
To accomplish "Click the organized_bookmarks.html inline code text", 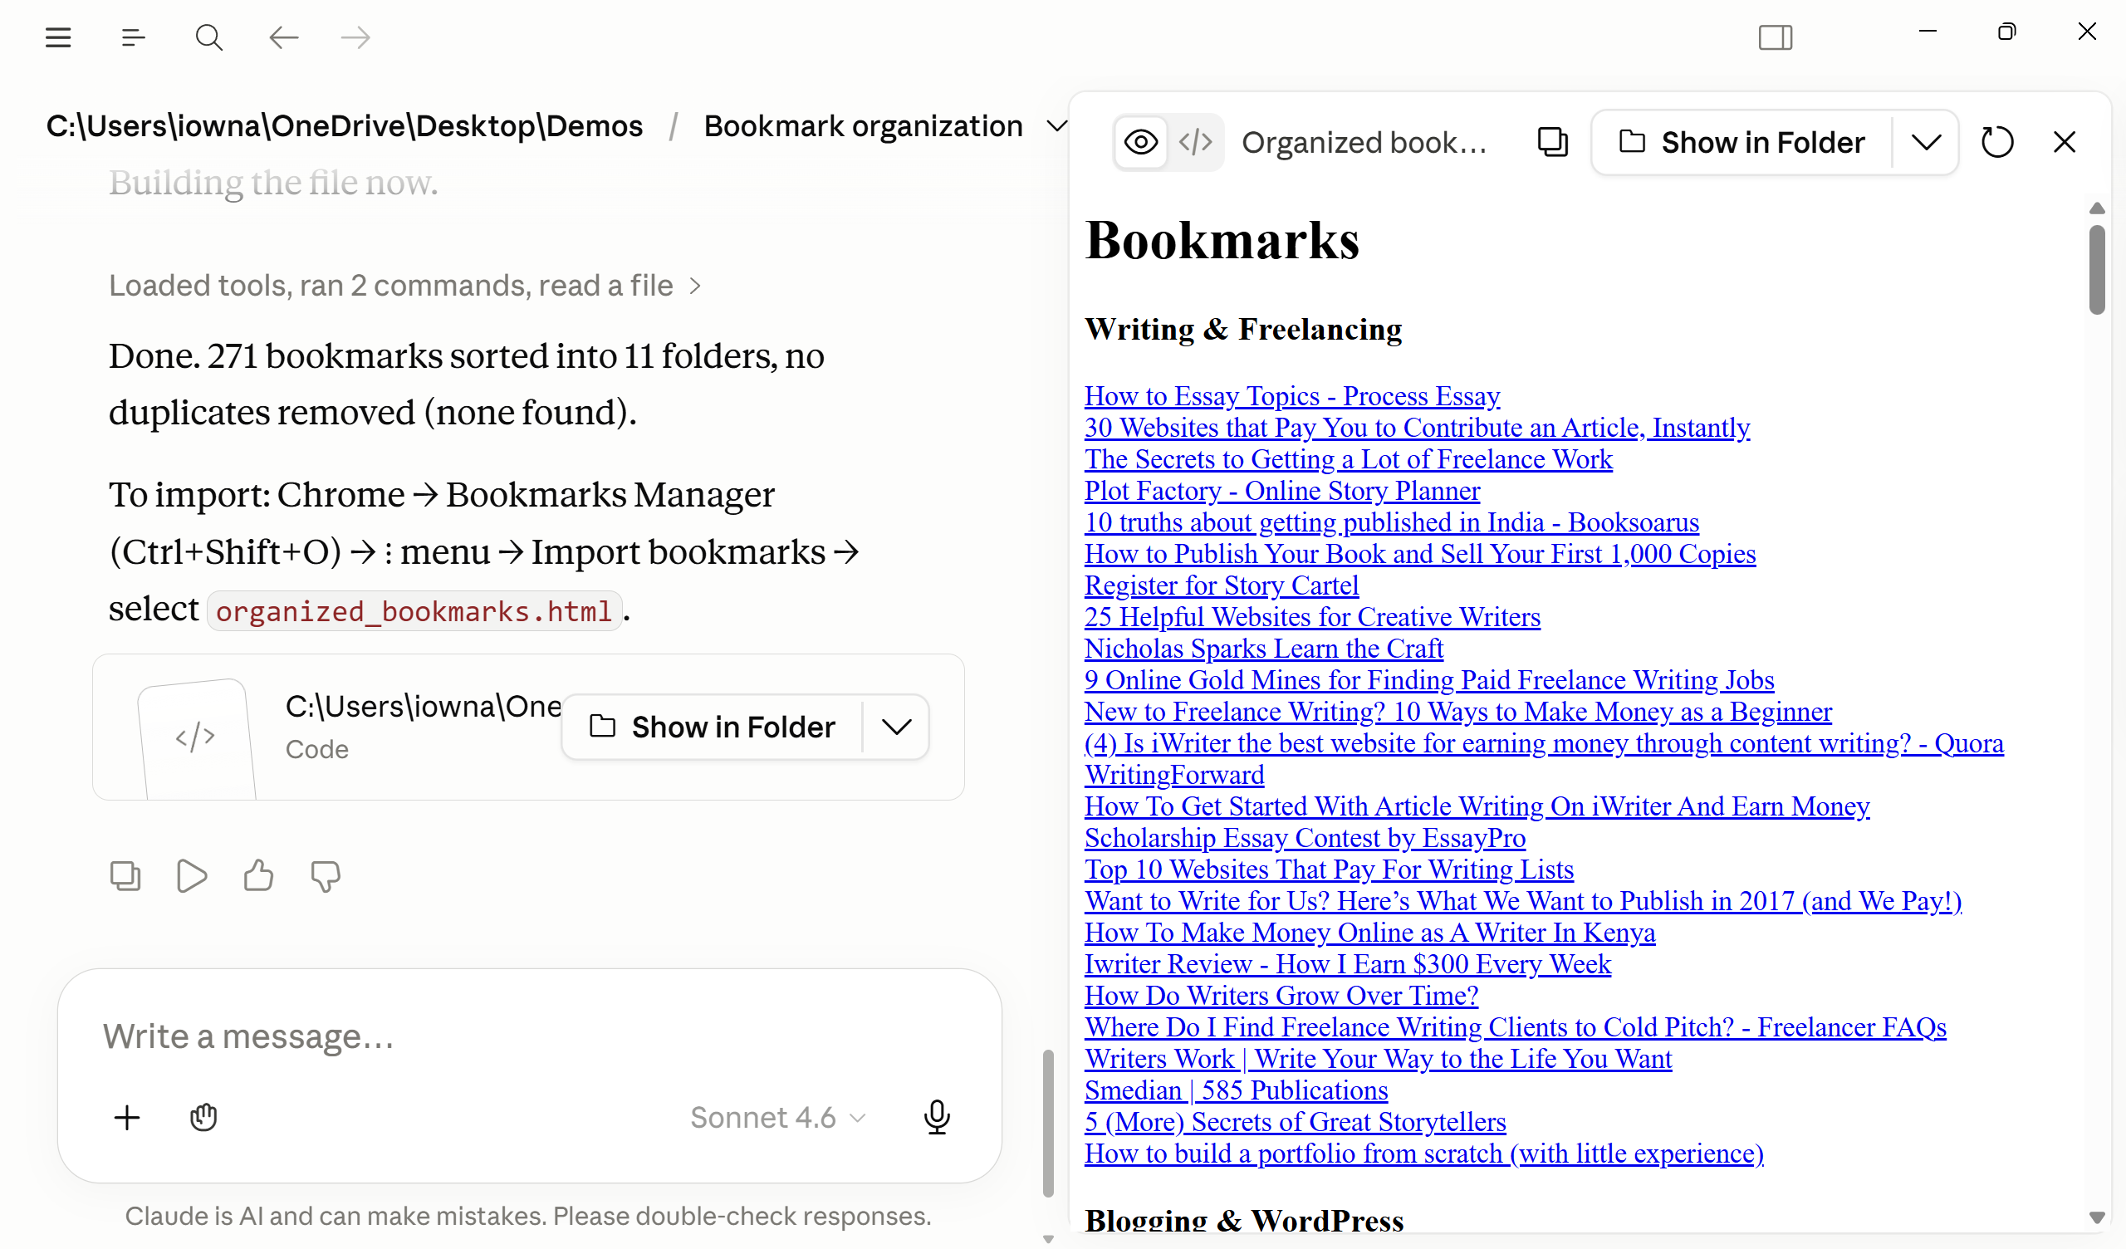I will tap(414, 610).
